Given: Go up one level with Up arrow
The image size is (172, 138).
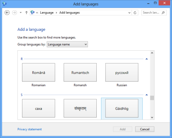Looking at the screenshot, I should click(26, 12).
